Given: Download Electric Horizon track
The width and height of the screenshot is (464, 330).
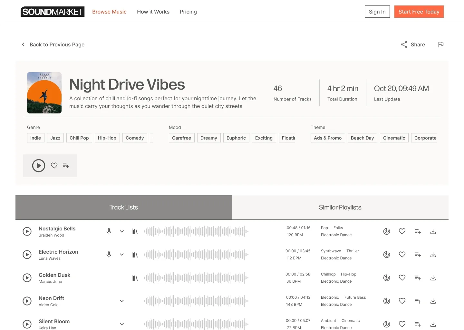Looking at the screenshot, I should click(433, 255).
